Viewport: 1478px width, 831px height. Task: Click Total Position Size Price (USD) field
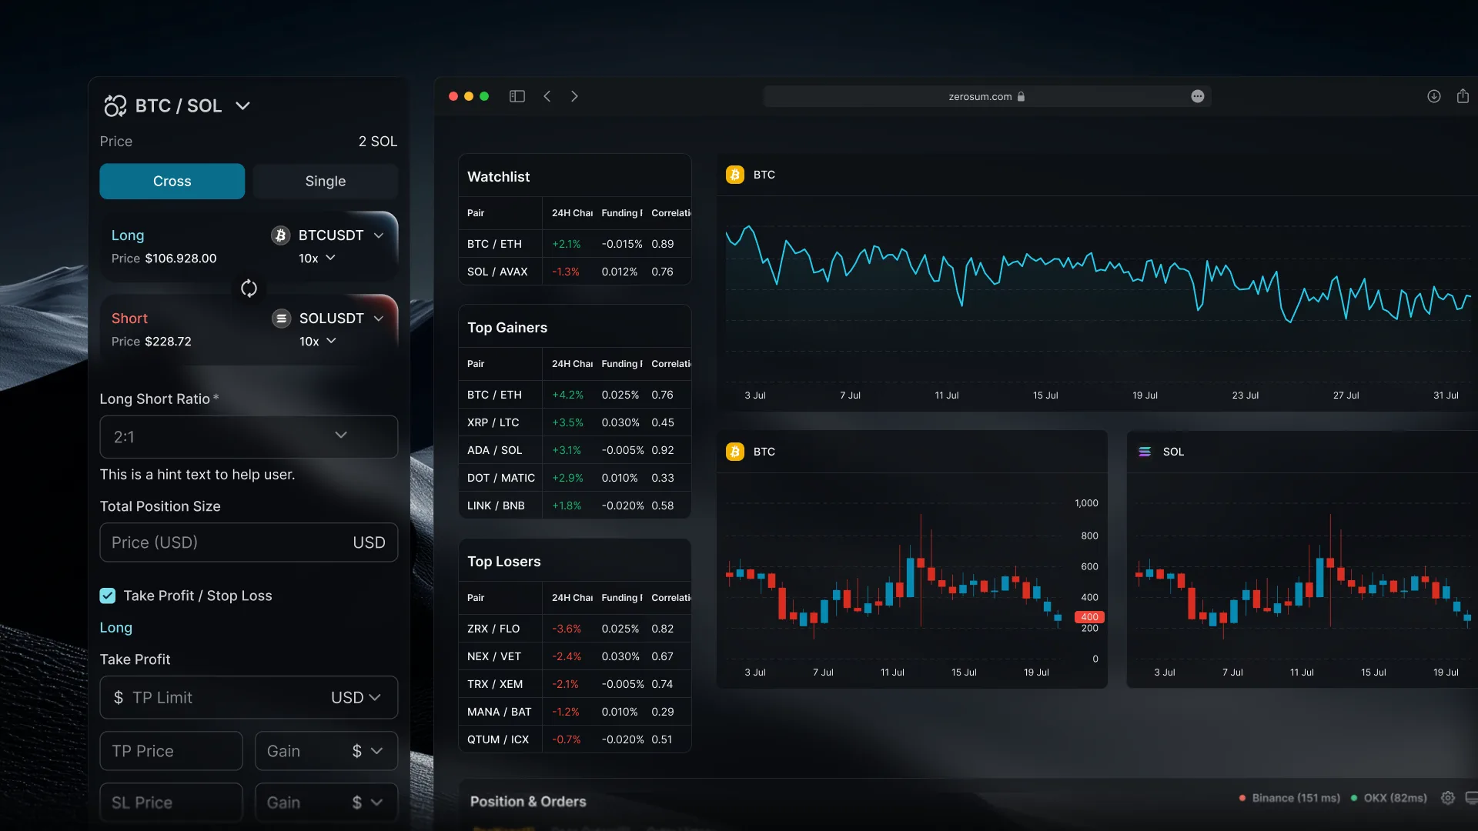tap(249, 542)
